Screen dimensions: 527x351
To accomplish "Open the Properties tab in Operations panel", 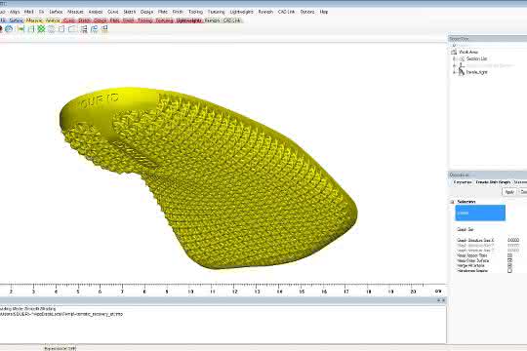I will point(463,182).
